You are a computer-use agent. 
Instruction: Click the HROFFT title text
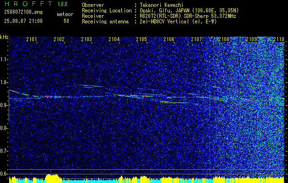(x=28, y=4)
